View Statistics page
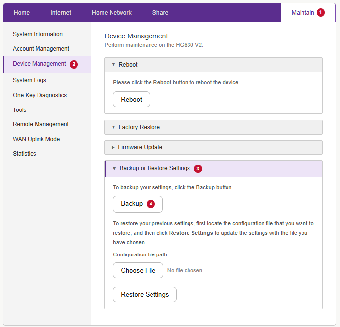This screenshot has height=327, width=340. [x=24, y=154]
